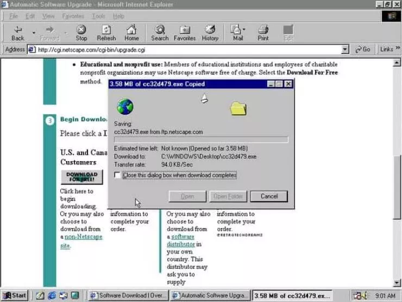Click the download progress bar
Image resolution: width=402 pixels, height=302 pixels.
click(x=201, y=140)
